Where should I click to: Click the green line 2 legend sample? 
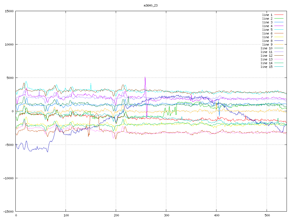tap(279, 19)
